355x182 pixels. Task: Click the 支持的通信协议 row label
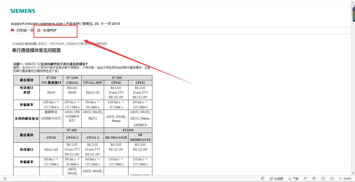coord(27,118)
